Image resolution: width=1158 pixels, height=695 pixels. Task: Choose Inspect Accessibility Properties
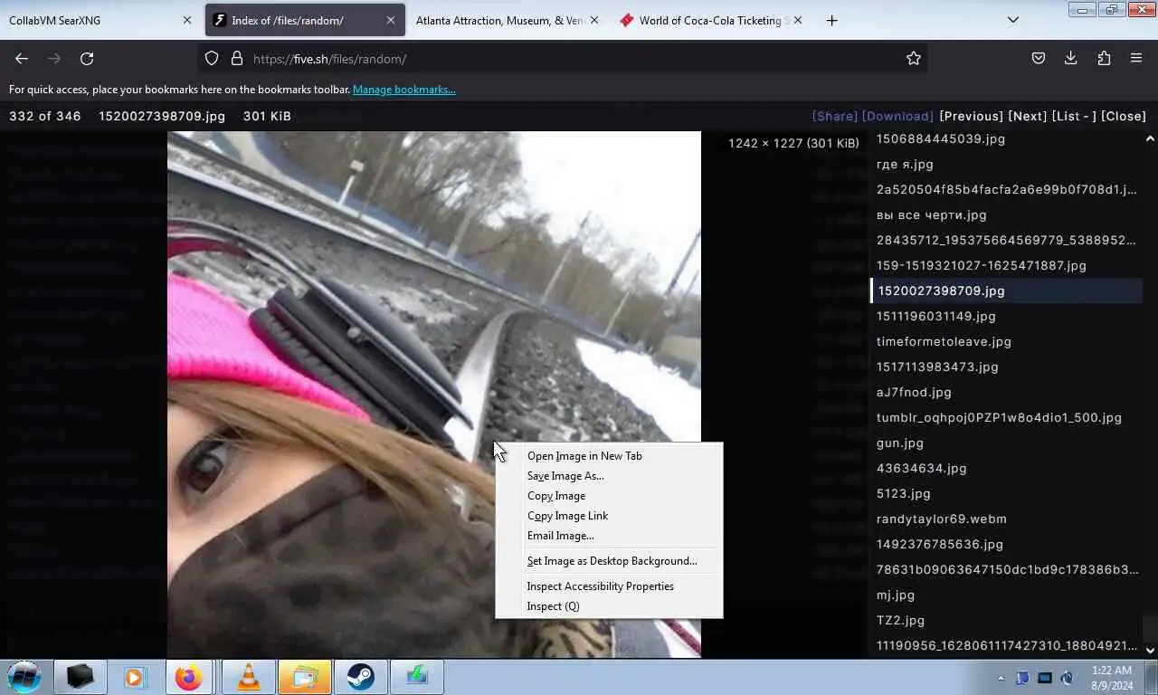(x=609, y=586)
